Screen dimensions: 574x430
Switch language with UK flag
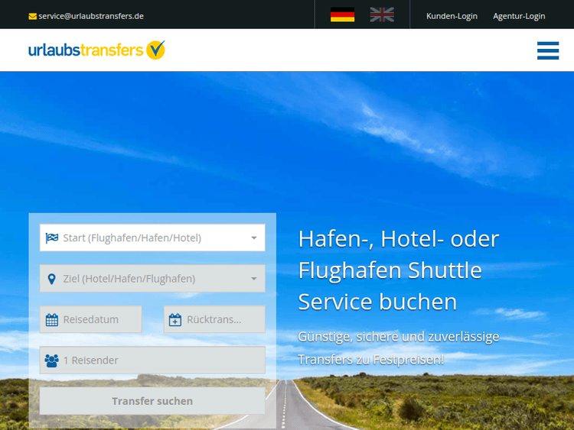(382, 15)
